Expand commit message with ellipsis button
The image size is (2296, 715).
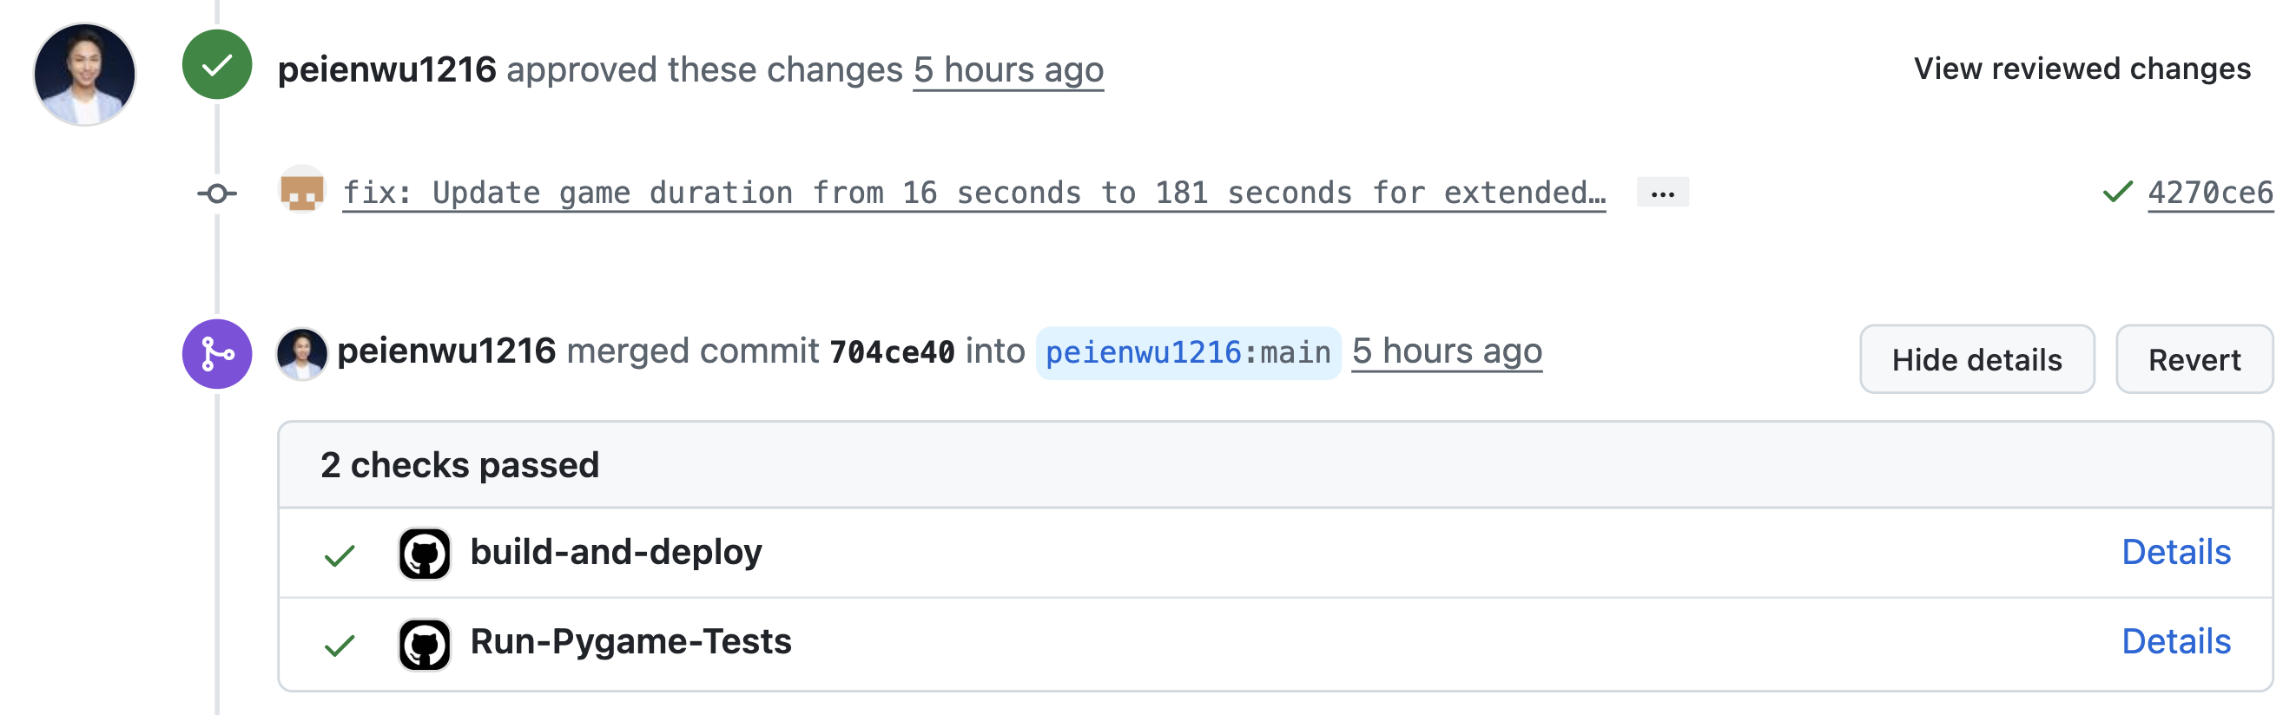coord(1662,193)
